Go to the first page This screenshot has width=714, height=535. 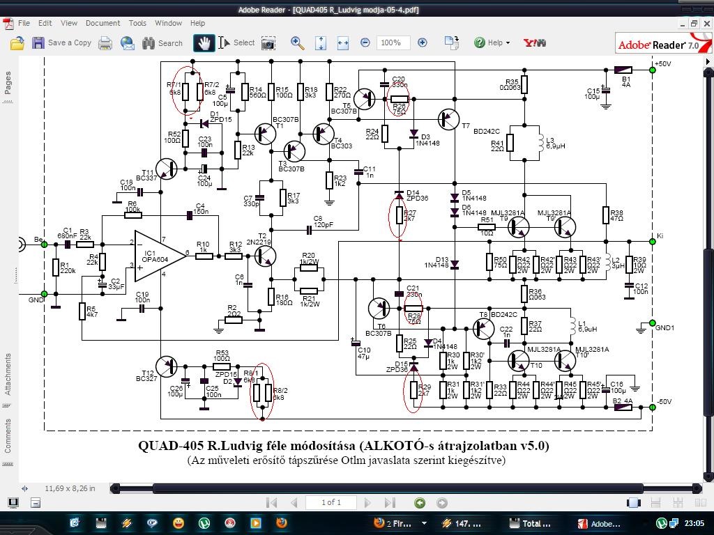click(x=272, y=503)
